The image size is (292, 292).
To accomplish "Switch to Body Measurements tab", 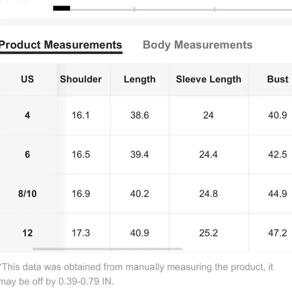I will (197, 45).
